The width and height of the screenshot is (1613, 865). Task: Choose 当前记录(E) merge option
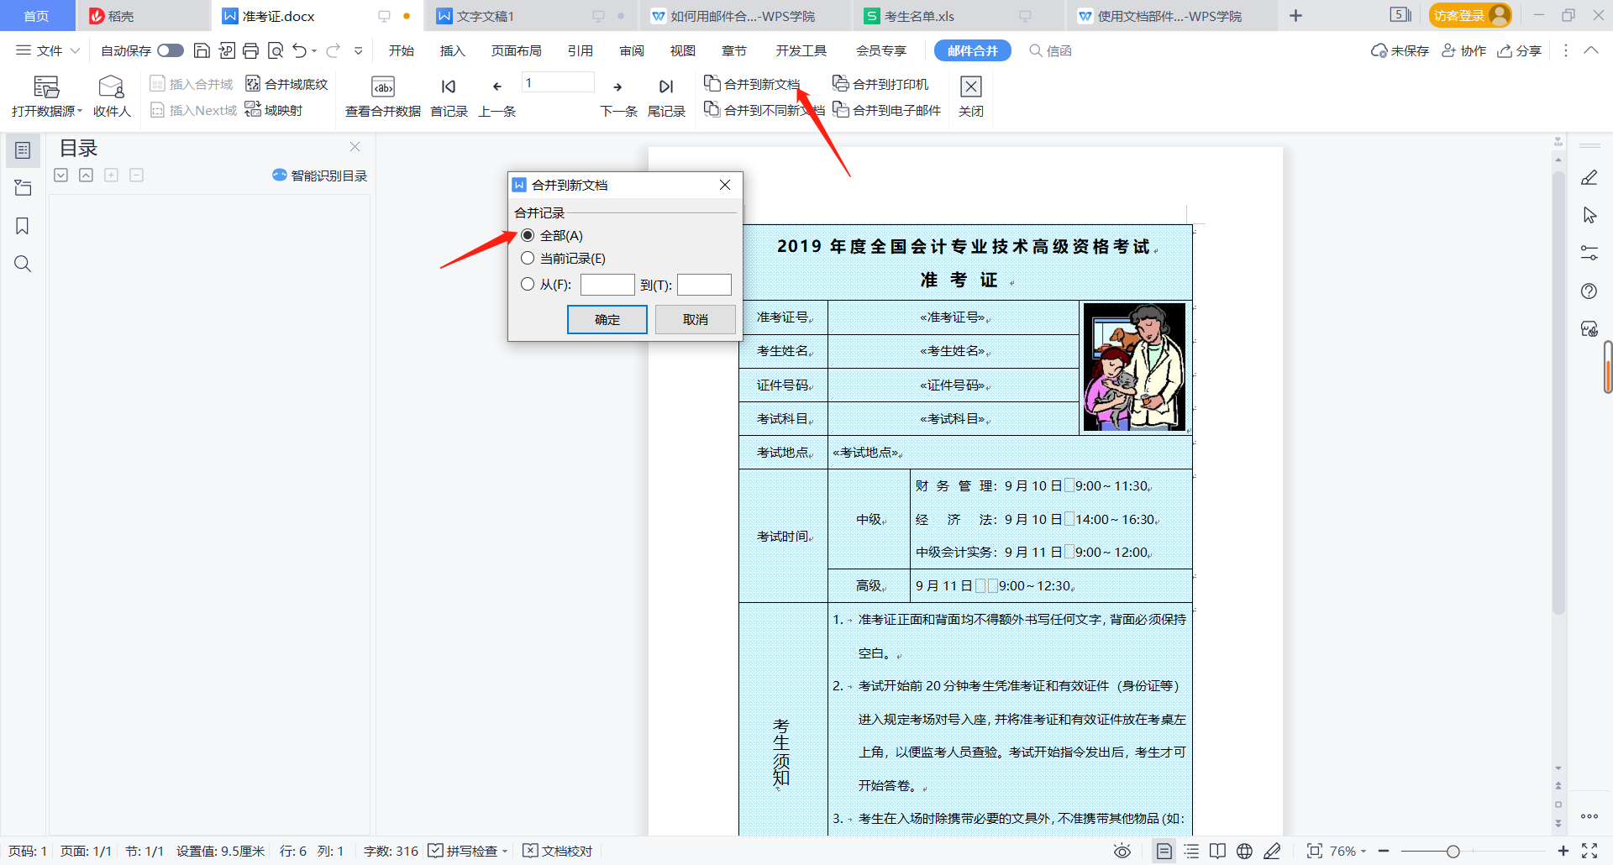(528, 258)
